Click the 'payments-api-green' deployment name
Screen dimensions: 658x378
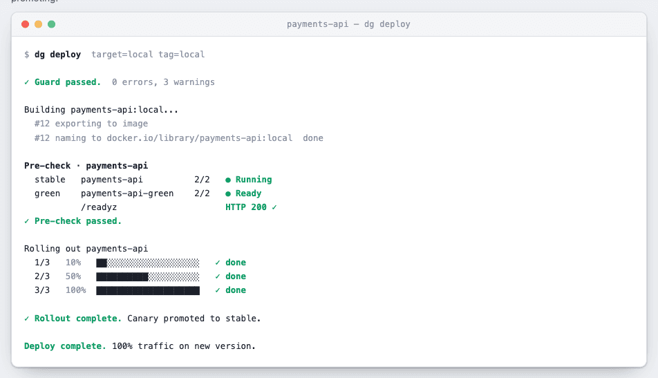pyautogui.click(x=127, y=193)
